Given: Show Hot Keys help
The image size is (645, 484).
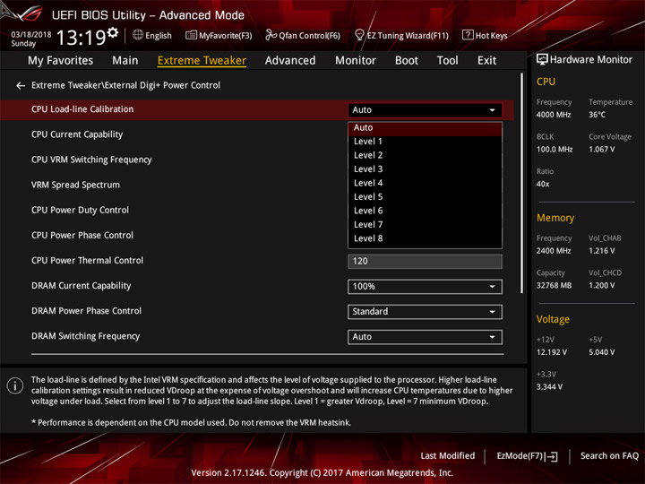Looking at the screenshot, I should tap(485, 35).
